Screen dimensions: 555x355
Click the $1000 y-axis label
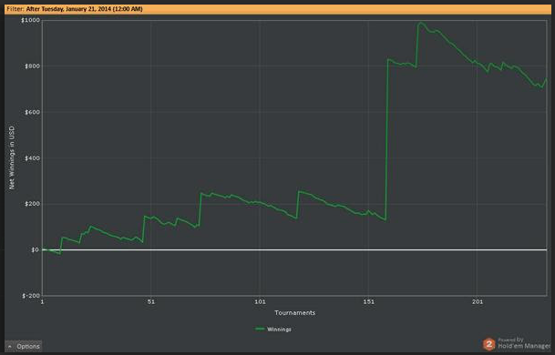coord(30,20)
